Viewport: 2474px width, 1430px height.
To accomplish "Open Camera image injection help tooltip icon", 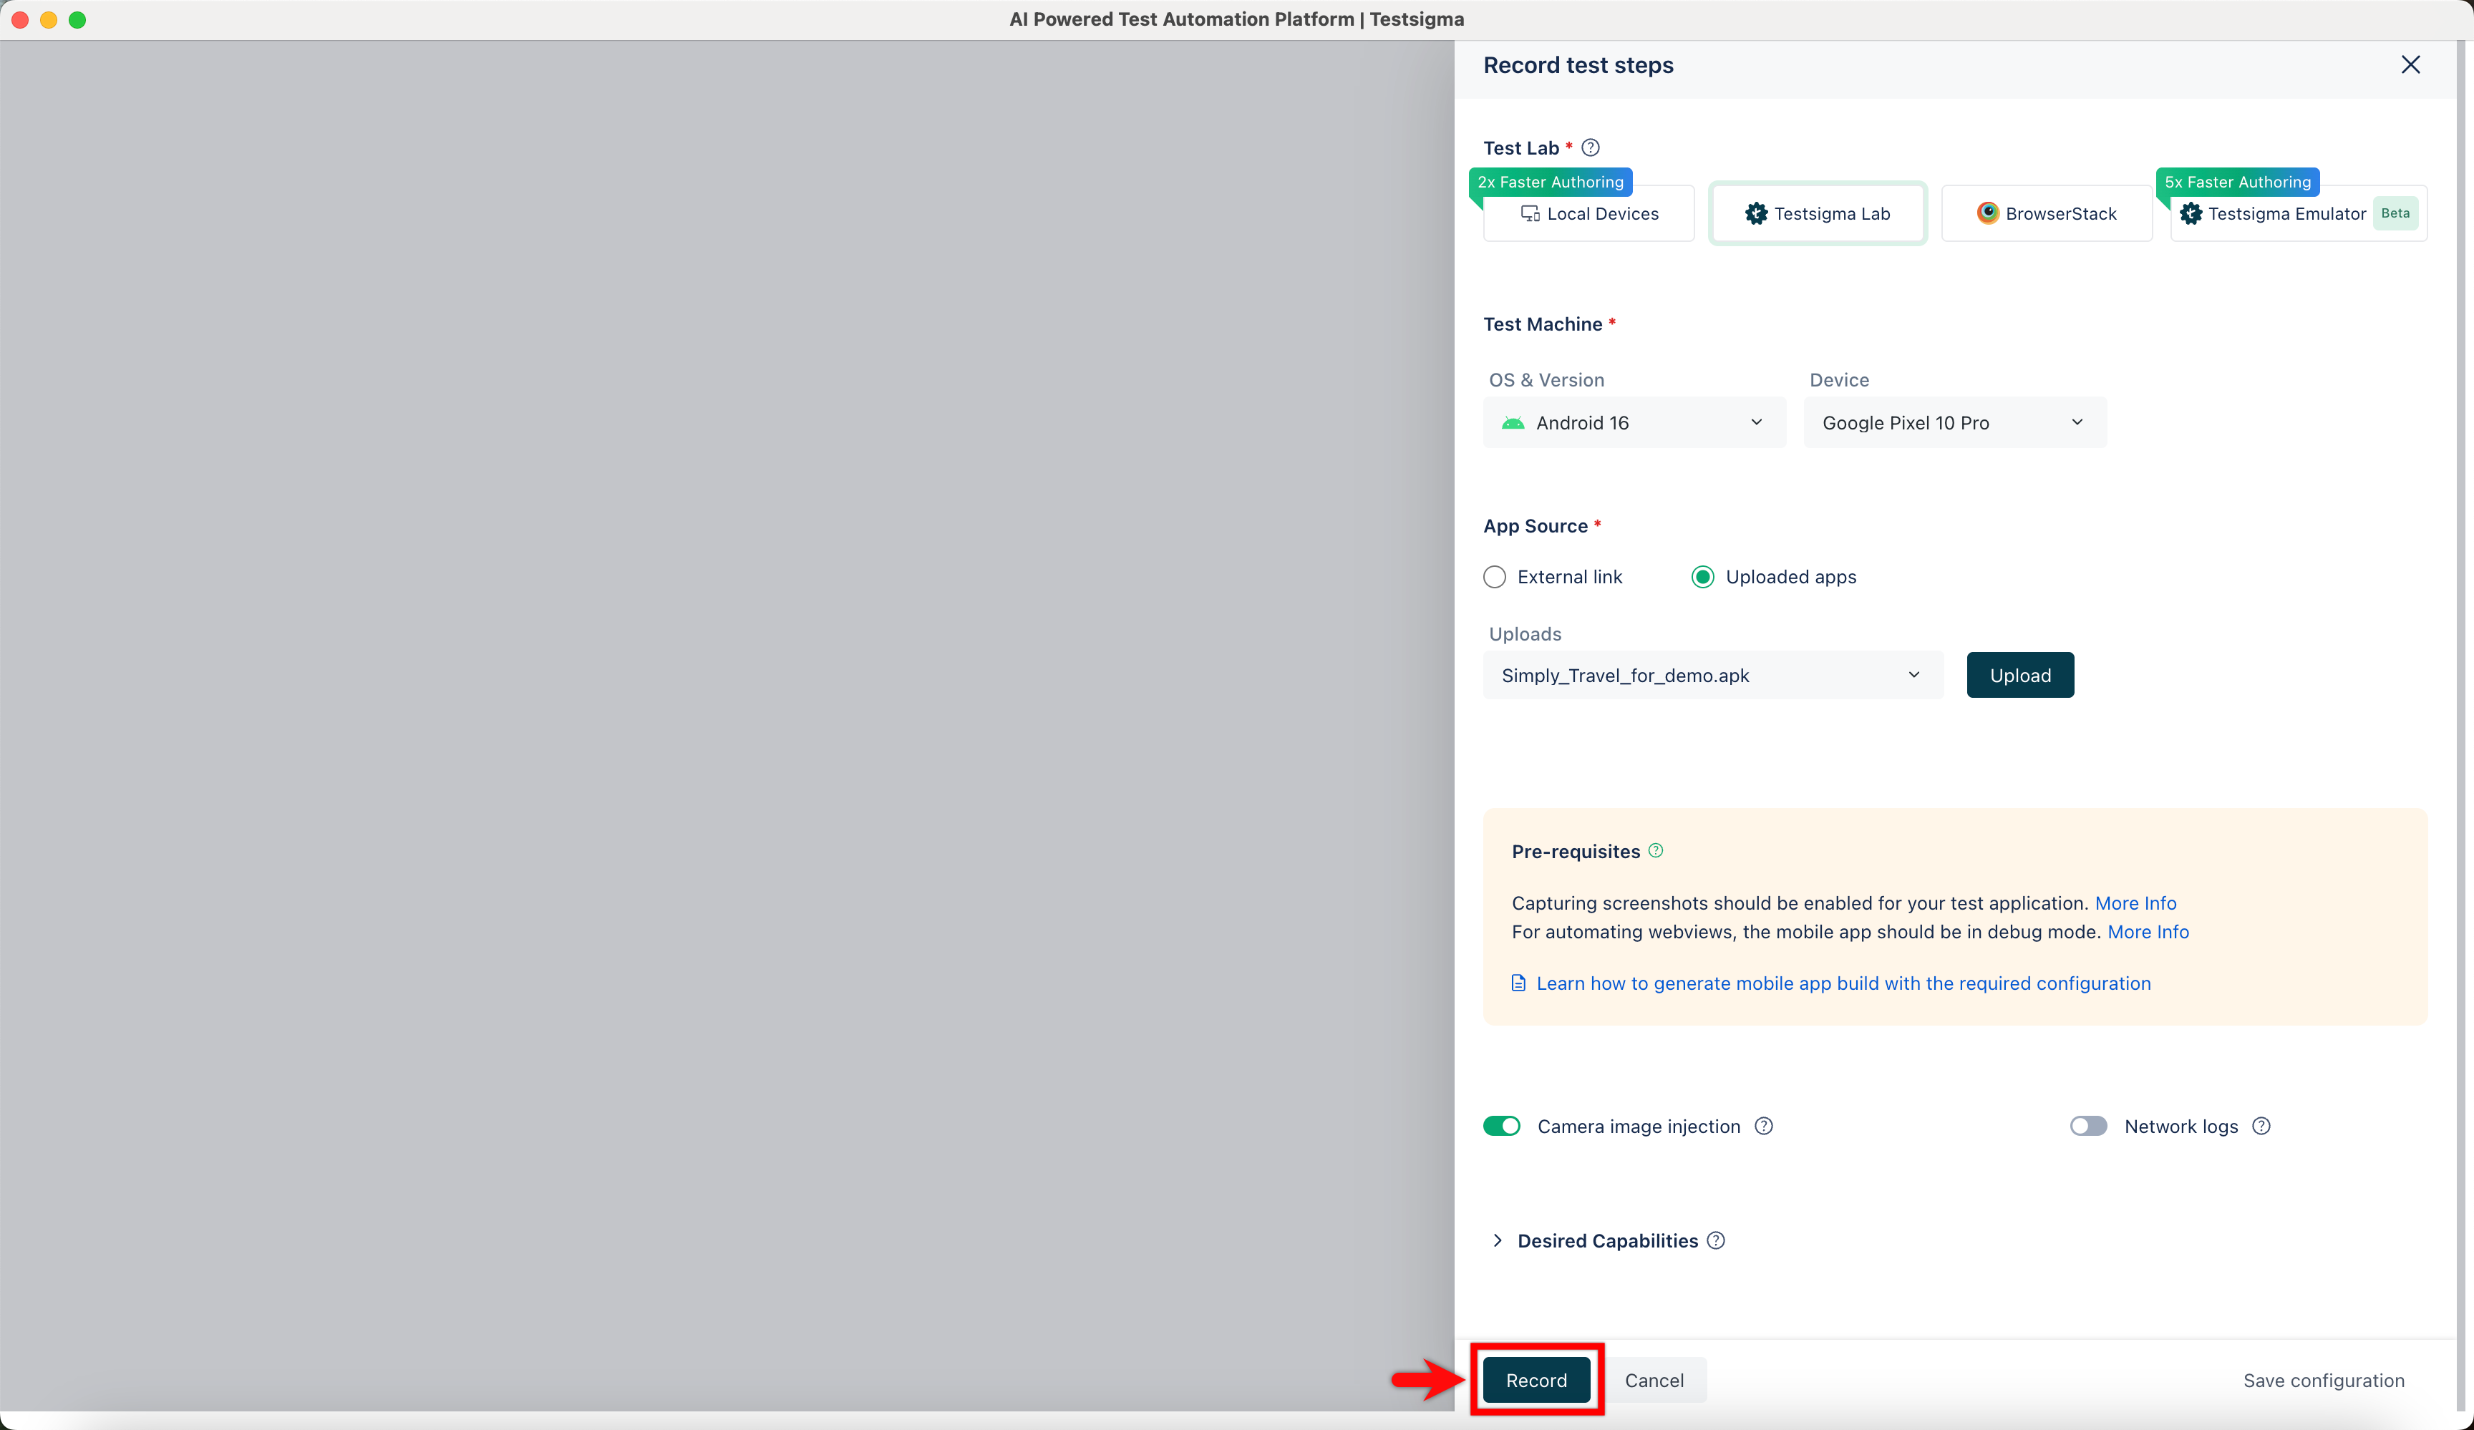I will tap(1763, 1126).
